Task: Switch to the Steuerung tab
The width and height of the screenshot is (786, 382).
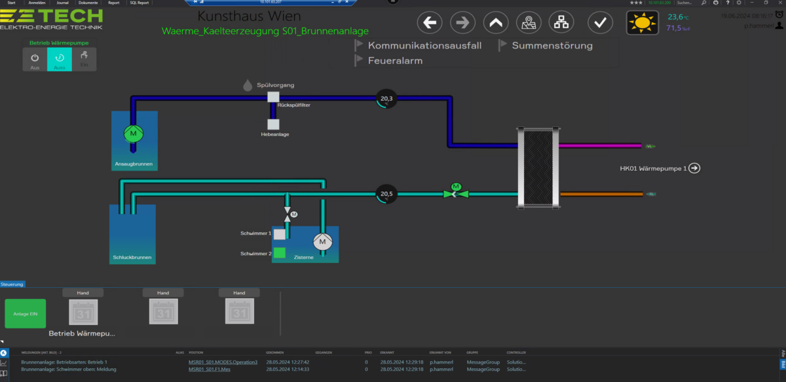Action: 12,285
